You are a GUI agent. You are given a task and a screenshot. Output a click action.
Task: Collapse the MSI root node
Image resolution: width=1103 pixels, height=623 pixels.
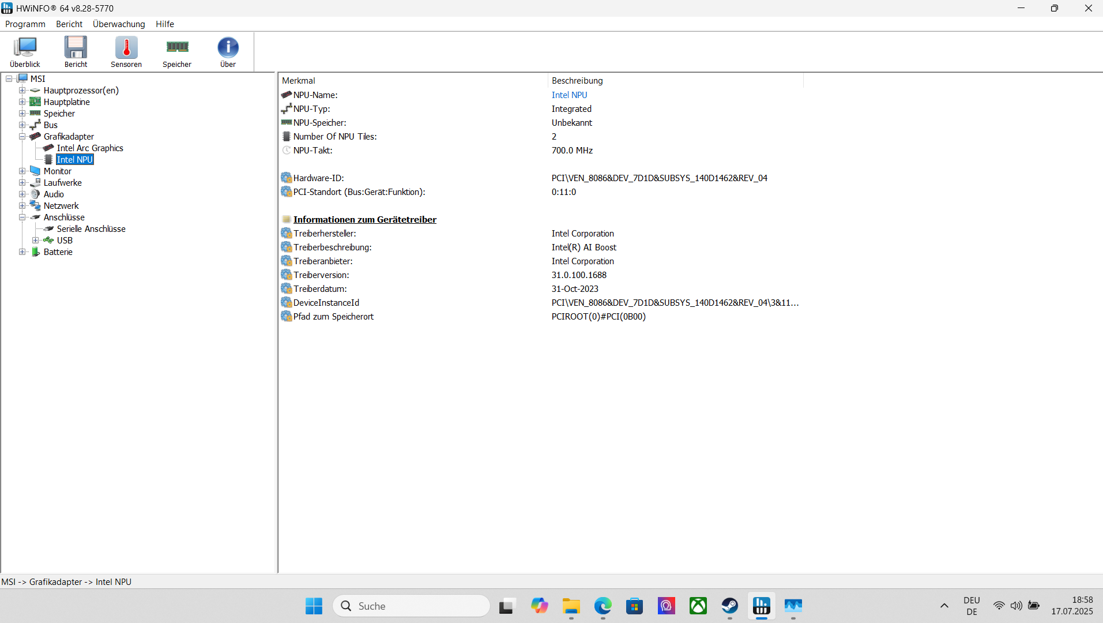(9, 79)
